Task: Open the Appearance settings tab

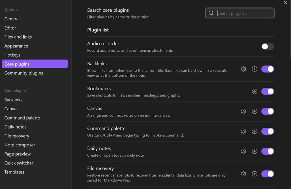Action: (x=16, y=46)
